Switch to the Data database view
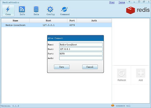151x108 pixels. coord(36,11)
